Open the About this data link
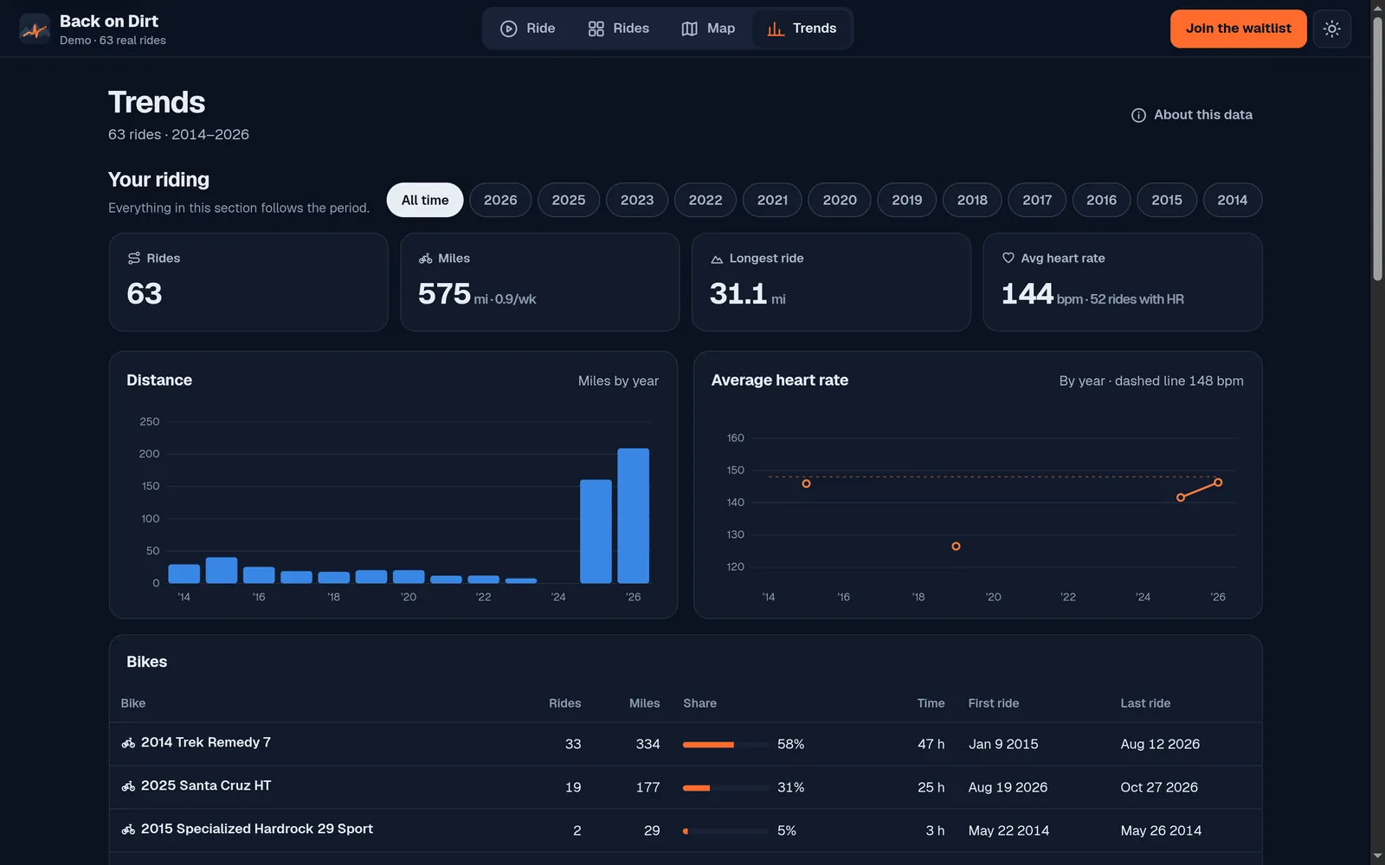 1192,115
